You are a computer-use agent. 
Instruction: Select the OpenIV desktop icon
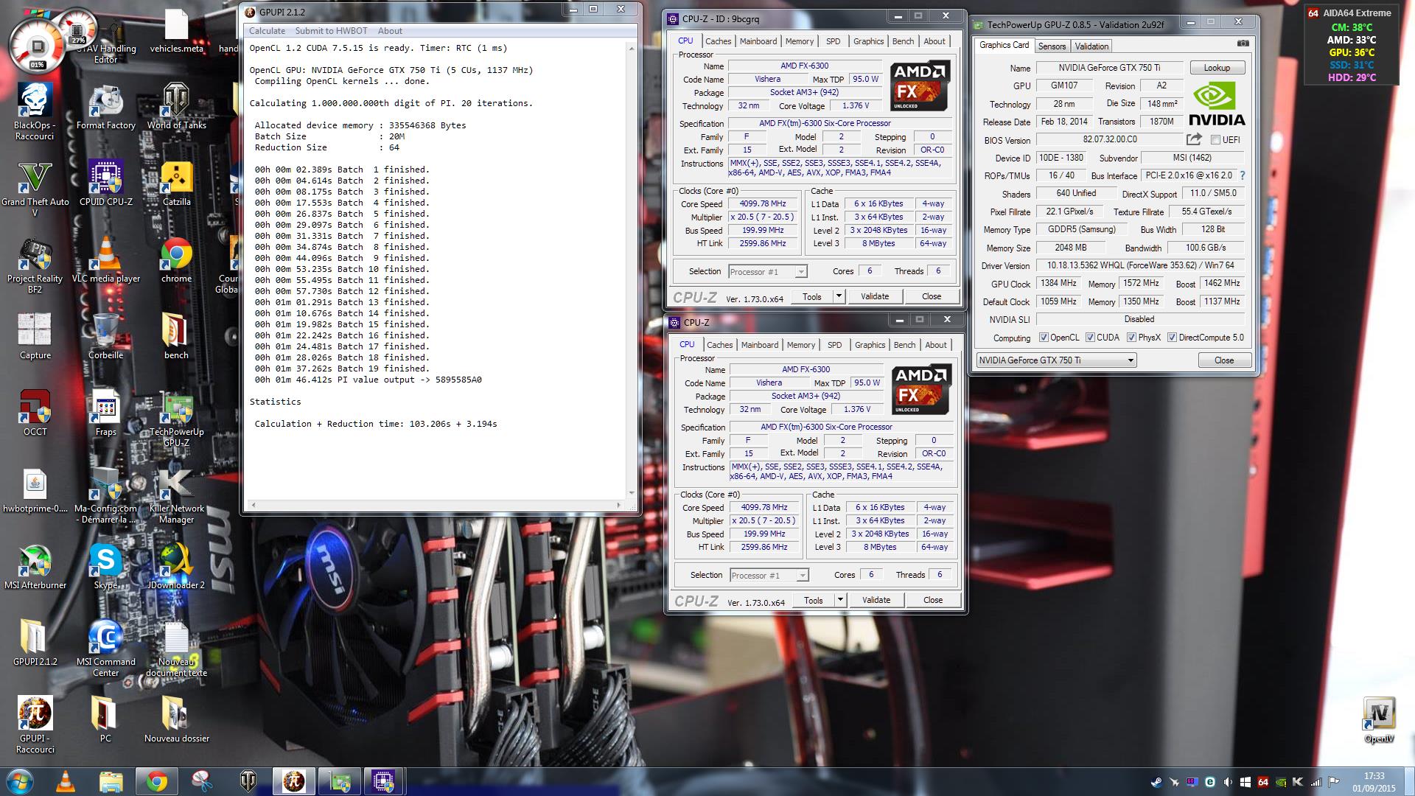click(1378, 720)
